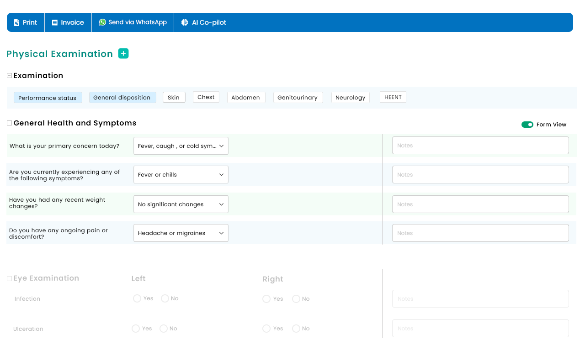This screenshot has width=580, height=355.
Task: Select the Skin examination tab
Action: [174, 97]
